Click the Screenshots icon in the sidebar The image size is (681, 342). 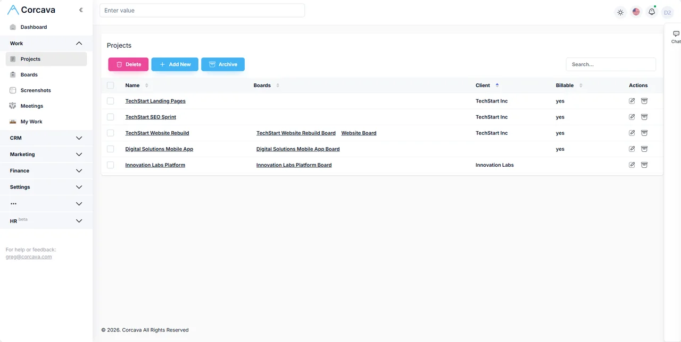13,90
